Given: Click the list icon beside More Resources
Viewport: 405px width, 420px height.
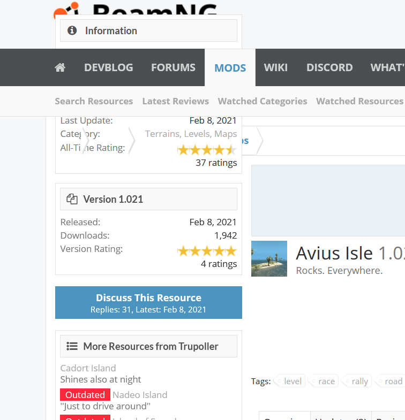Looking at the screenshot, I should pyautogui.click(x=72, y=346).
